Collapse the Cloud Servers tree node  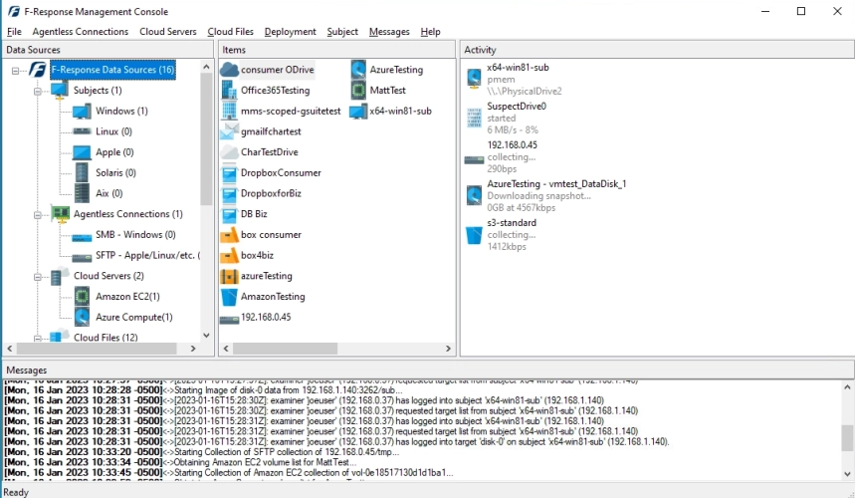click(38, 277)
